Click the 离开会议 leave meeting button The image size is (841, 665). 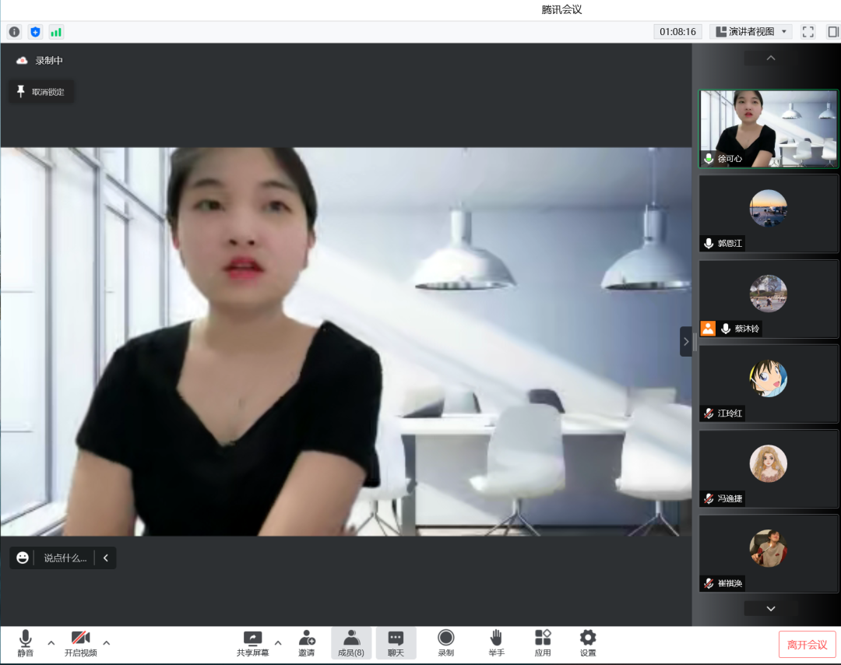[x=807, y=645]
